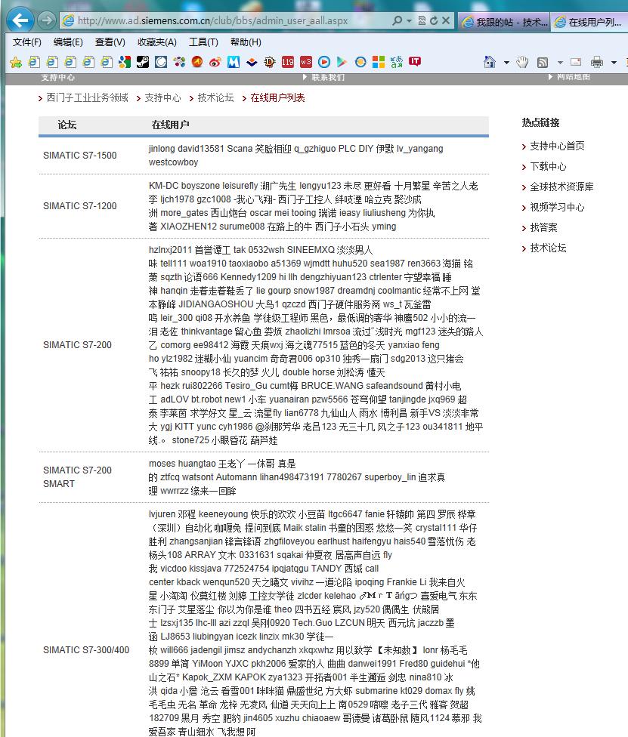Expand the Home button dropdown arrow

tap(506, 62)
